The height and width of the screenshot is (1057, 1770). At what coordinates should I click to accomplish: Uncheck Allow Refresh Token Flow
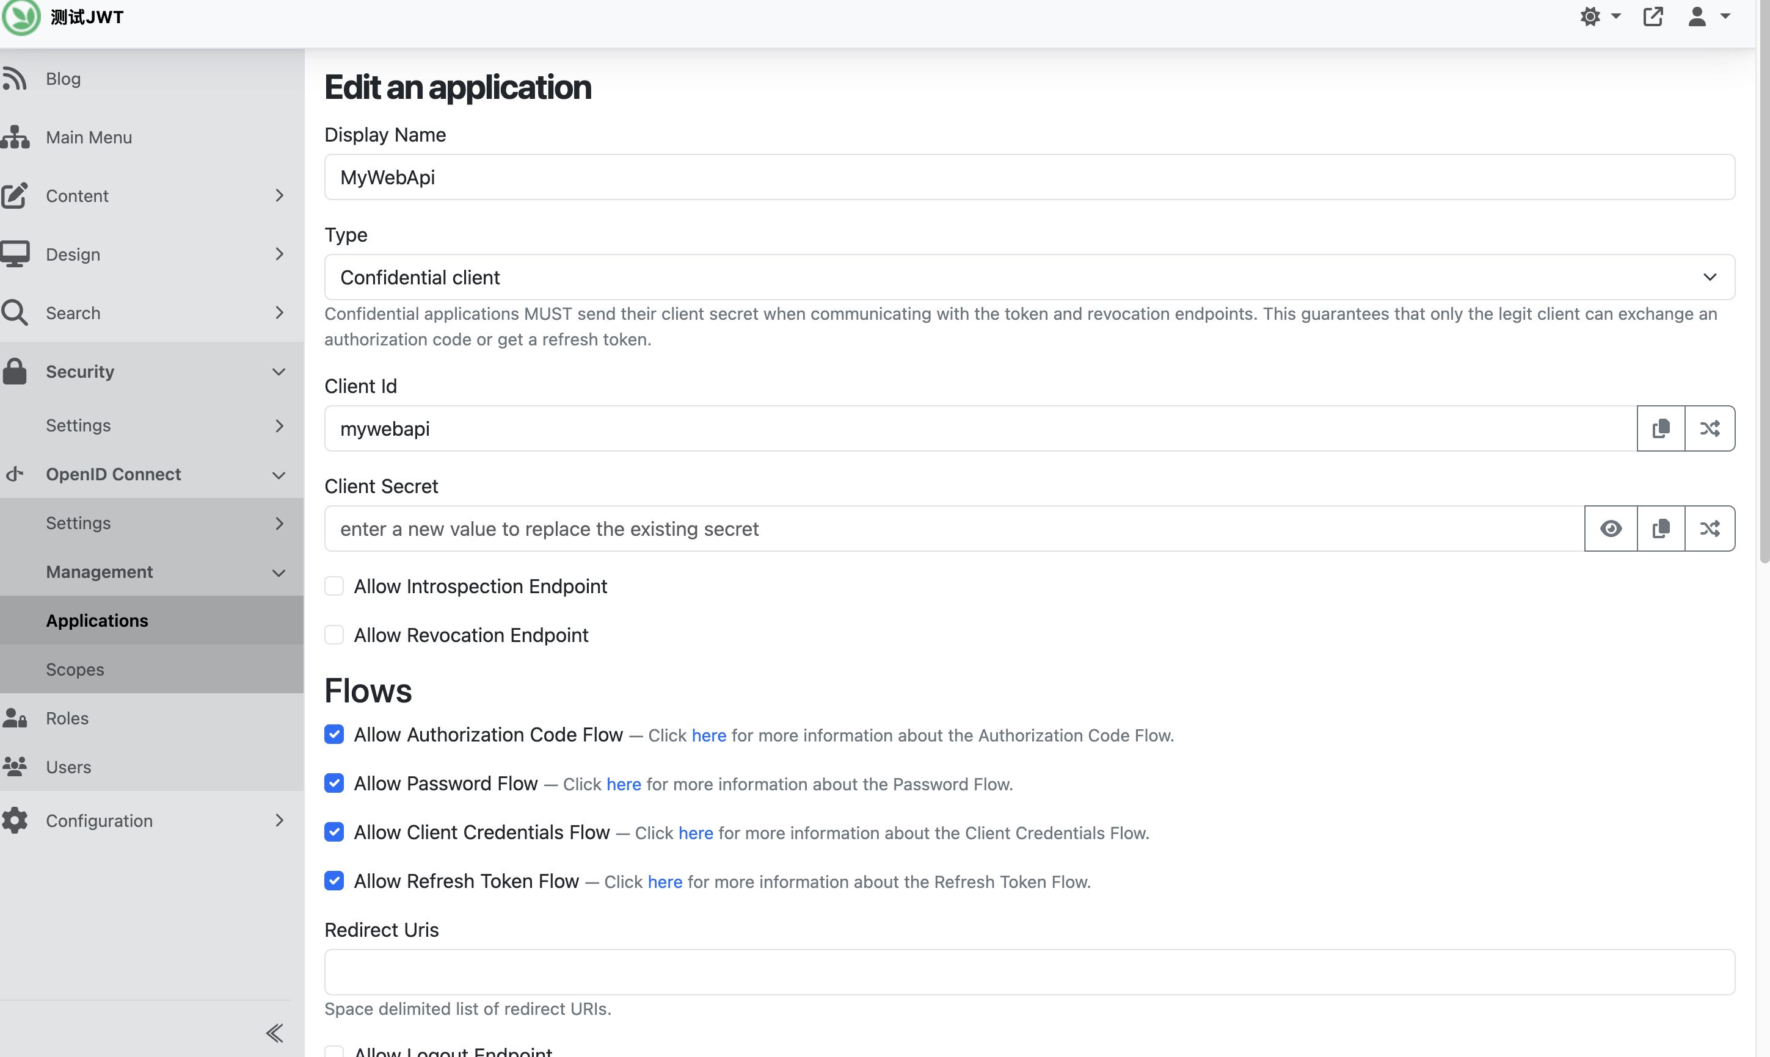click(x=333, y=881)
